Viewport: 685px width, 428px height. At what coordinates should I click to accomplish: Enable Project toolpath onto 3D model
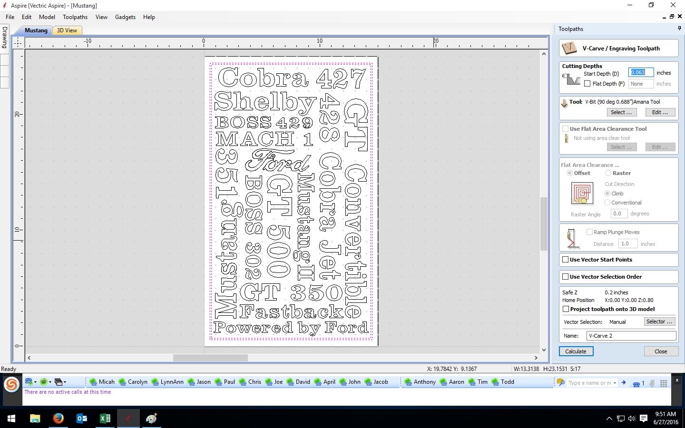point(566,309)
